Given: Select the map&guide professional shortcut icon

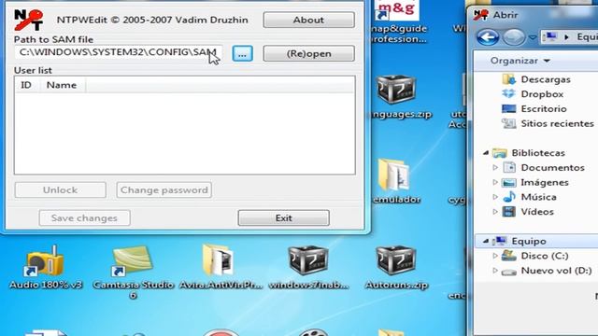Looking at the screenshot, I should point(396,10).
